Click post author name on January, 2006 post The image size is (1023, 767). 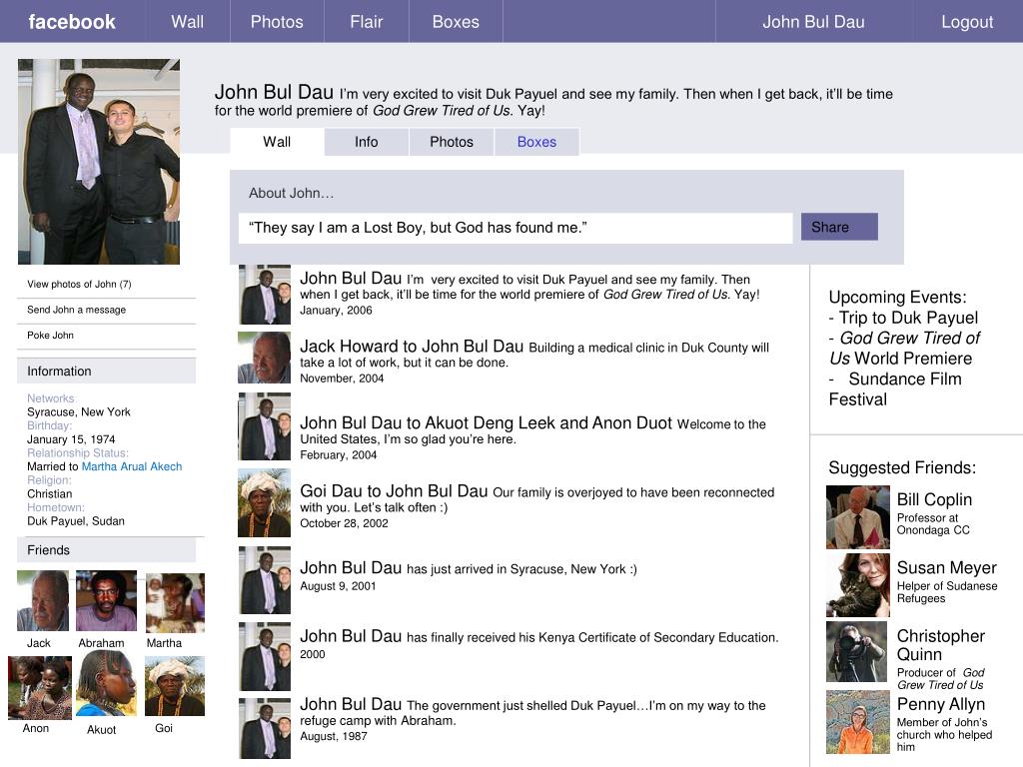click(x=351, y=279)
